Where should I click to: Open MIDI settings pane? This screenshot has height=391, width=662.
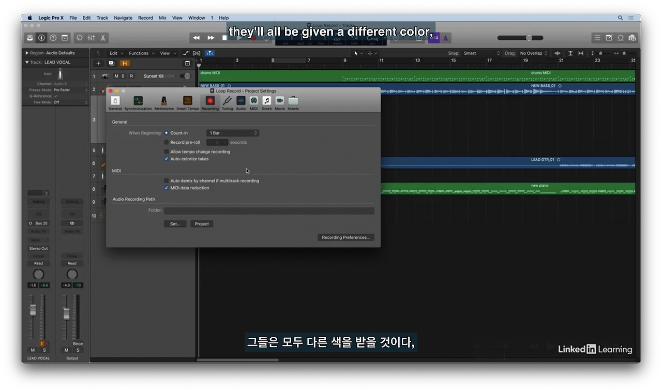(x=254, y=103)
